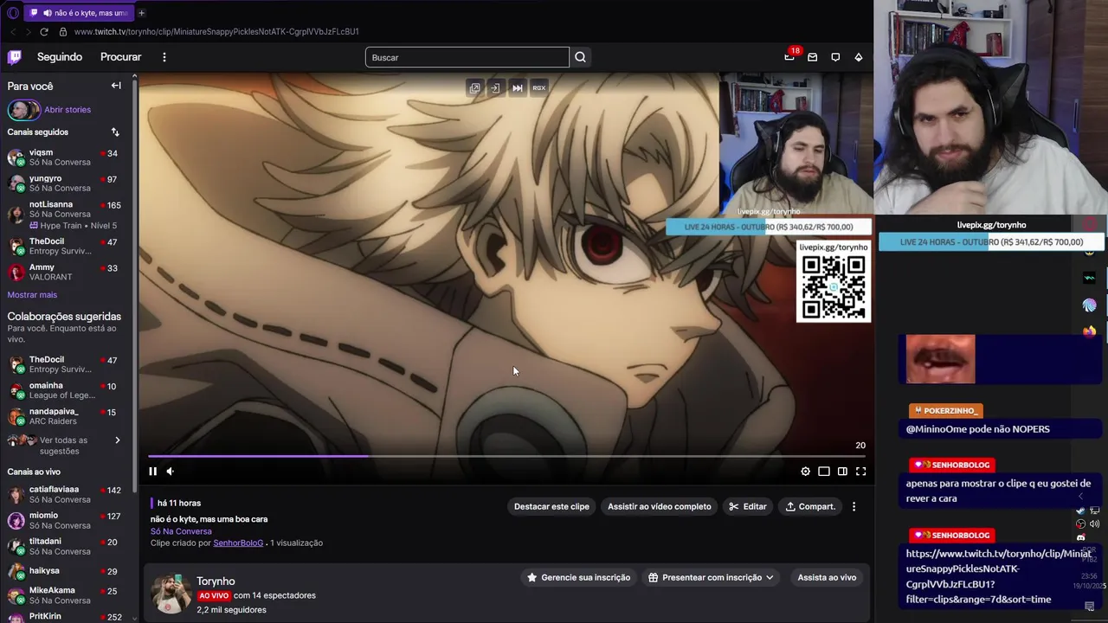Click the Editar clip button

pos(748,507)
